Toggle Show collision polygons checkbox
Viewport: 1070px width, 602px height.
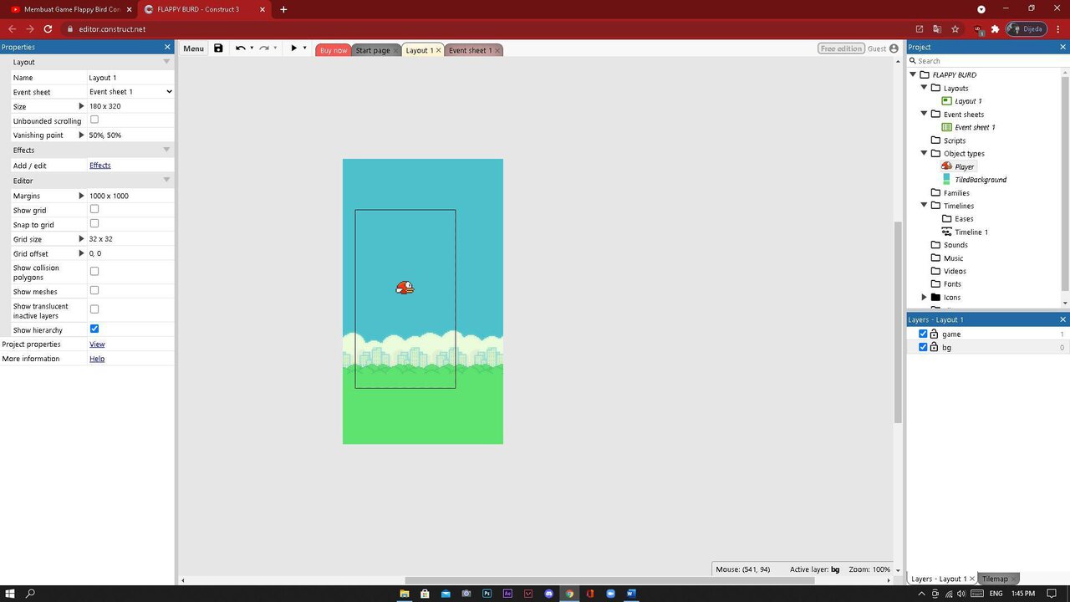[94, 271]
